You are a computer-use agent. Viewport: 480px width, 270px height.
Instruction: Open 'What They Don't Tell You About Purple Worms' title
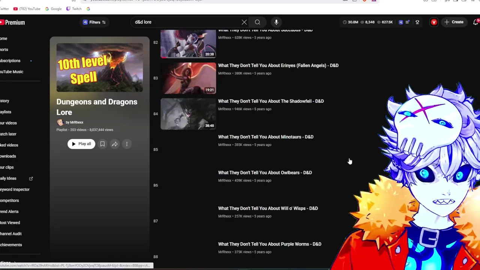tap(270, 244)
